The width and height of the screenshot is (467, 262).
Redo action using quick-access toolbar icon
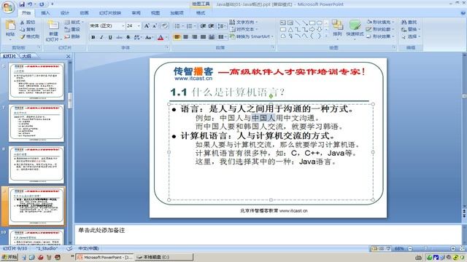[42, 4]
